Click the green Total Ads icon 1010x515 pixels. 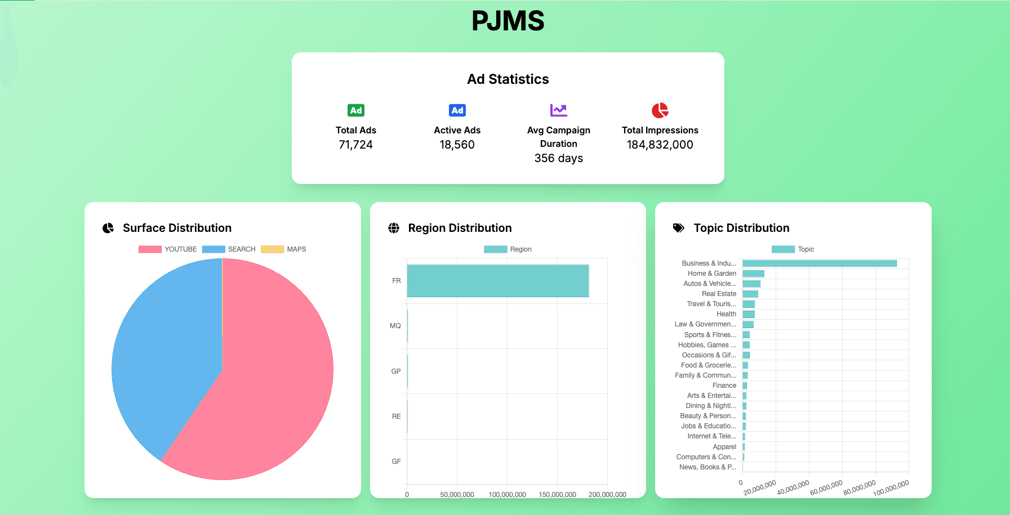pos(356,110)
